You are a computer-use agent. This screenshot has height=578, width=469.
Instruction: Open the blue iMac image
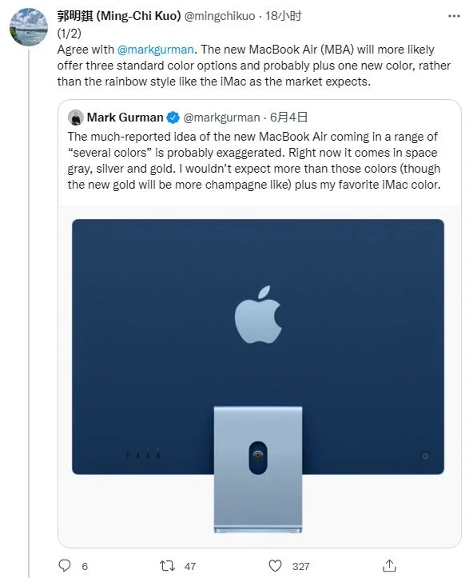tap(258, 376)
